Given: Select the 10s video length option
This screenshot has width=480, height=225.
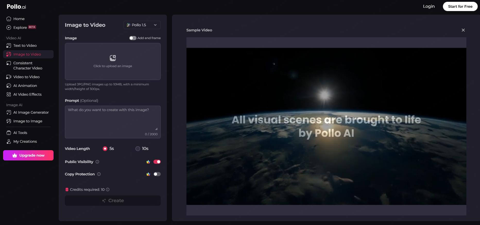Looking at the screenshot, I should tap(138, 149).
